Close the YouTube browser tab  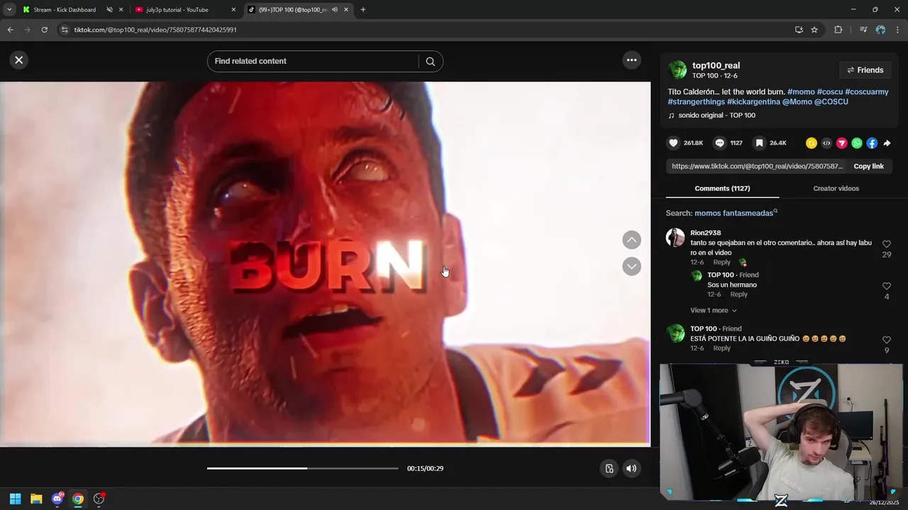coord(233,10)
